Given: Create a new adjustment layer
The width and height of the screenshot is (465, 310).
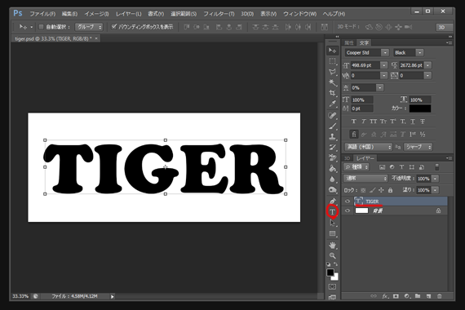Looking at the screenshot, I should tap(407, 296).
